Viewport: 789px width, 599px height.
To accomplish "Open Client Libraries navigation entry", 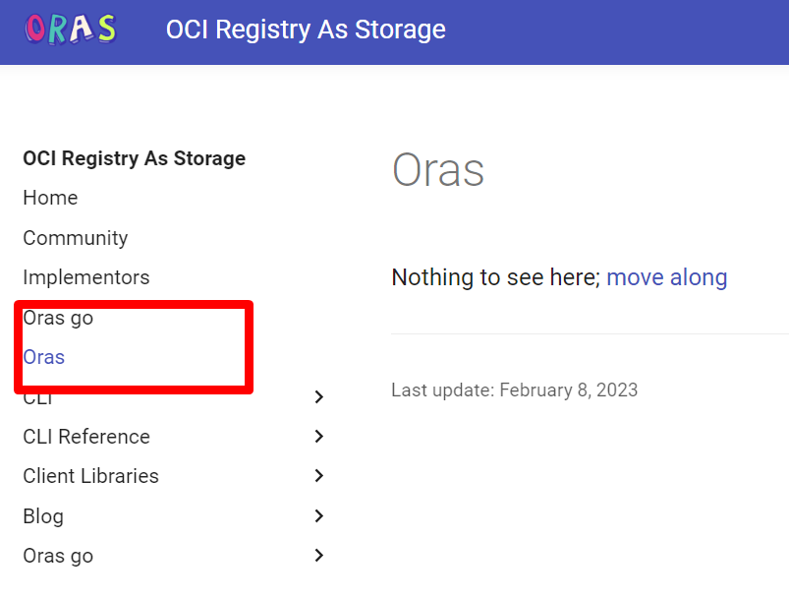I will (x=90, y=476).
